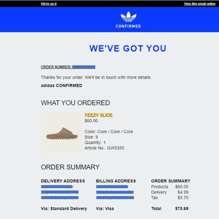This screenshot has width=219, height=219.
Task: Select the Article No. GW5350 text
Action: pyautogui.click(x=104, y=148)
